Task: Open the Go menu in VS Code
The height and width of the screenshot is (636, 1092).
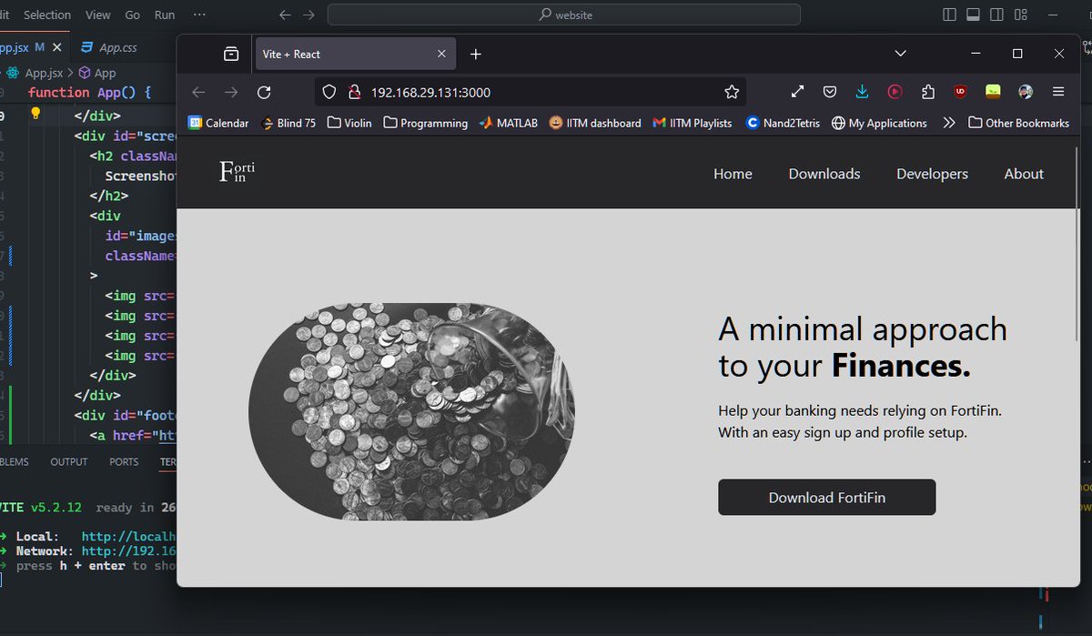Action: 133,15
